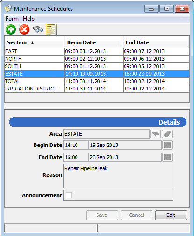Click the green Add new schedule icon
This screenshot has height=236, width=194.
(x=11, y=29)
